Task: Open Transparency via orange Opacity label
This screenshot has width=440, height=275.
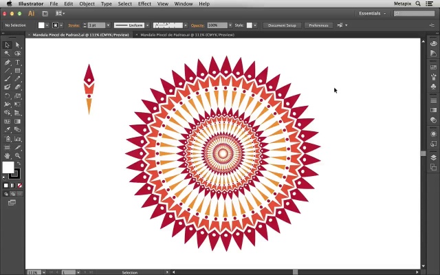Action: [197, 25]
